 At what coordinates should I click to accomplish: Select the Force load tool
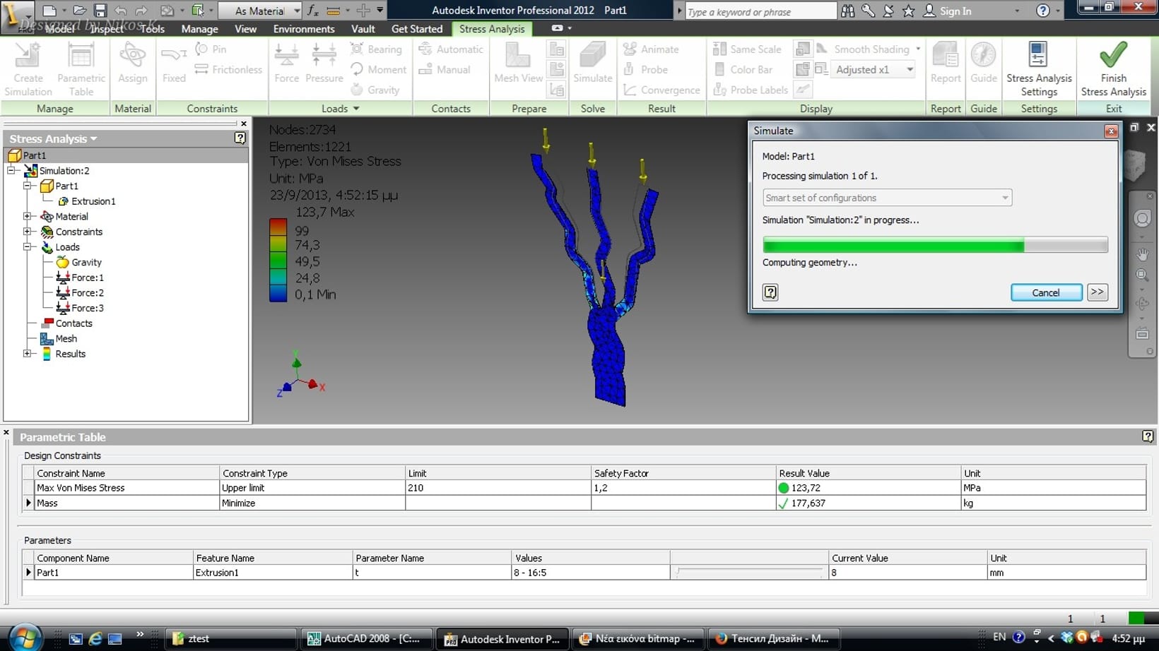(286, 56)
